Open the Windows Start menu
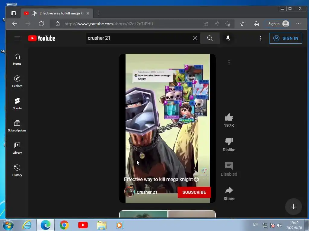The image size is (309, 231). pos(8,225)
